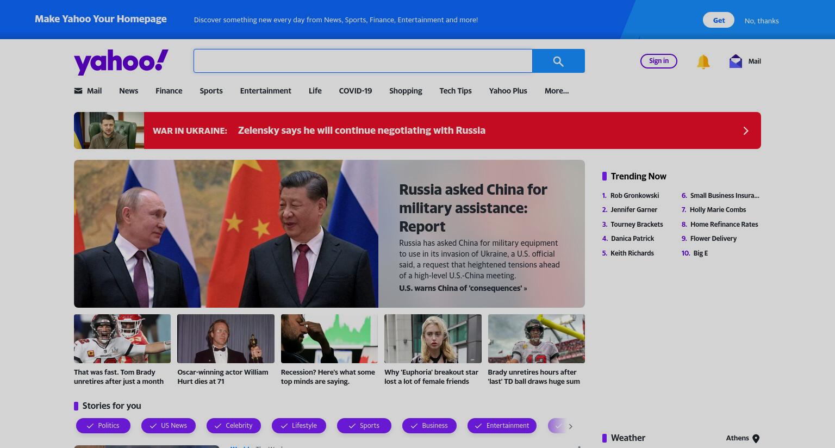Image resolution: width=835 pixels, height=448 pixels.
Task: Select trending topic Big E
Action: click(x=700, y=253)
